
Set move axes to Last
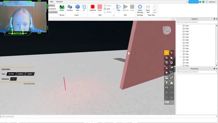pos(30,74)
